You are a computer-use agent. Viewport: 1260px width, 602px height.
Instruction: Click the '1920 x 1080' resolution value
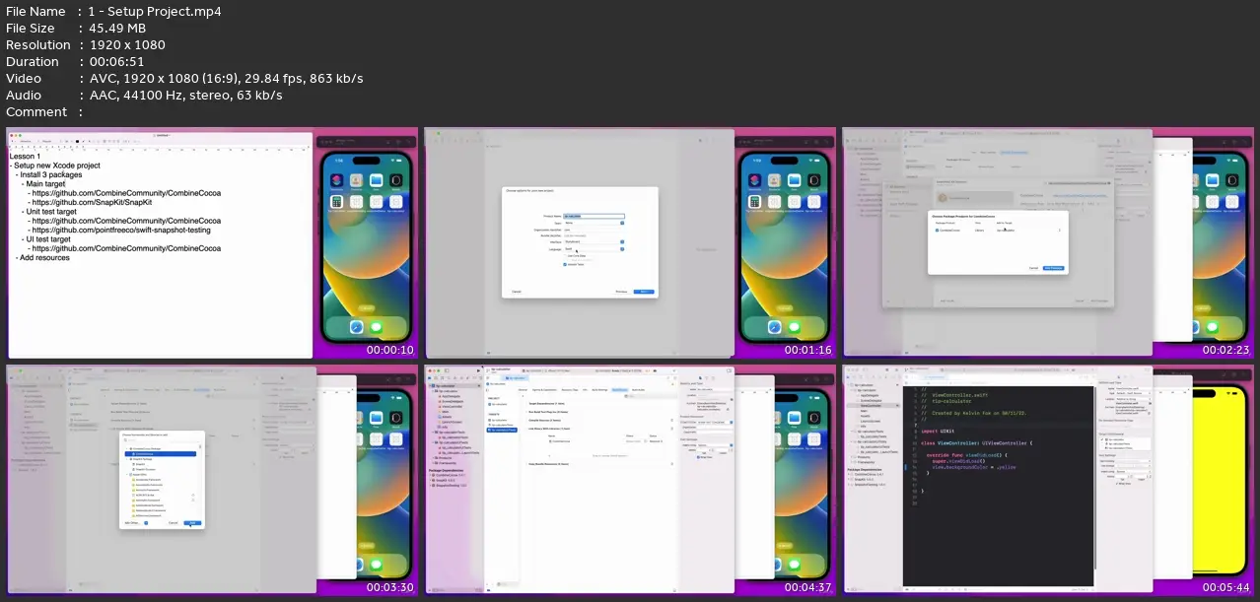[126, 45]
